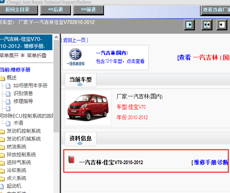Expand the 燃油系统 folder
This screenshot has height=193, width=230.
coord(16,147)
